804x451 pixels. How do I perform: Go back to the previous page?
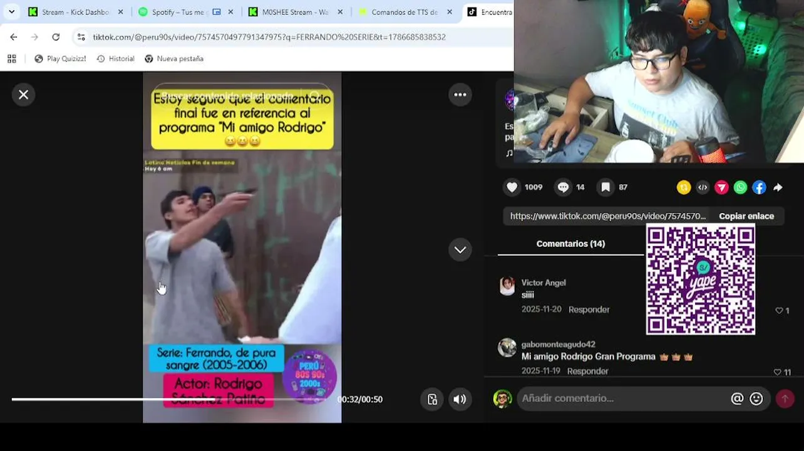tap(14, 37)
